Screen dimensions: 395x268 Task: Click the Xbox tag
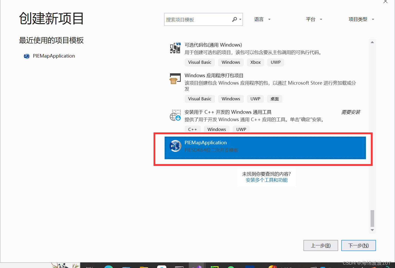tap(255, 62)
